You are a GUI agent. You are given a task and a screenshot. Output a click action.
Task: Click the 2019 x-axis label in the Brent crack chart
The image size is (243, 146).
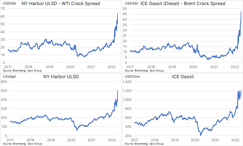click(x=172, y=67)
